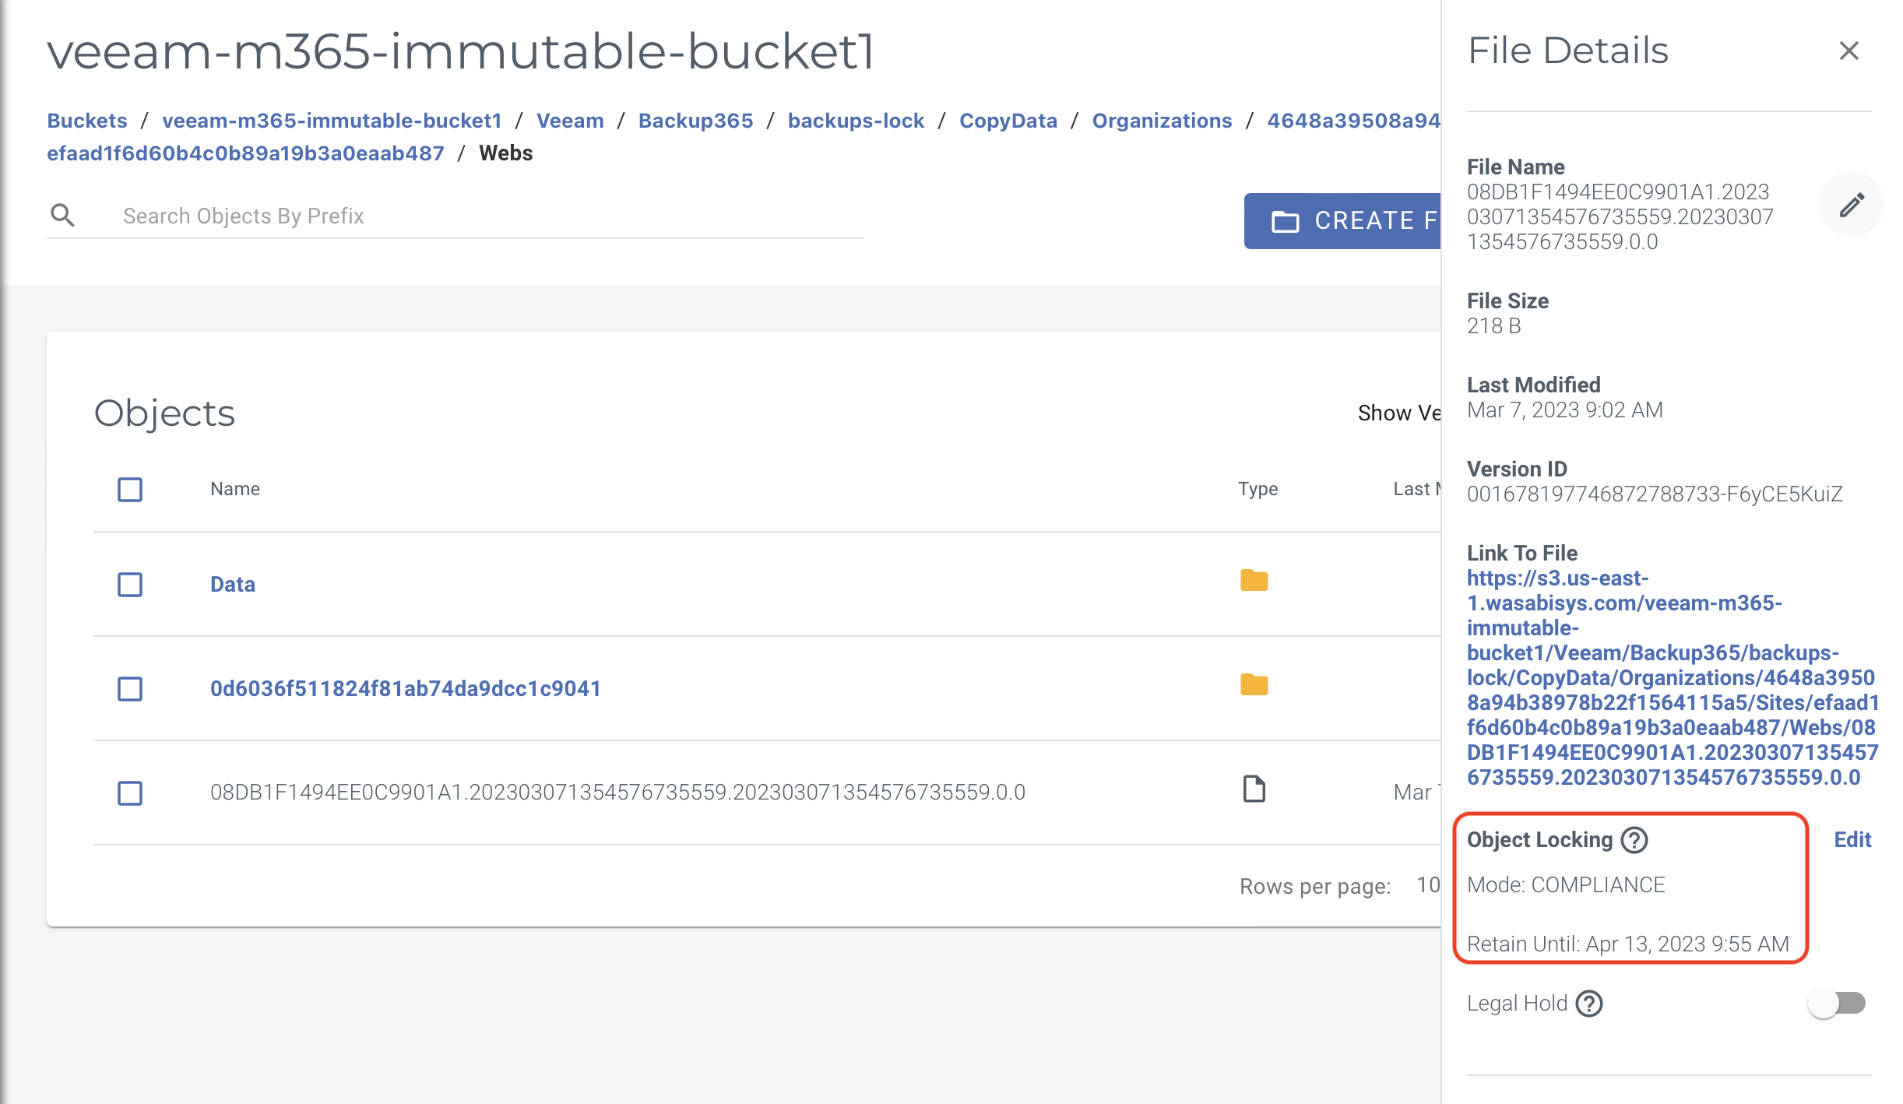Viewport: 1903px width, 1104px height.
Task: Check the checkbox next to 0d6036f511824f81ab74da9dcc1c9041
Action: click(130, 686)
